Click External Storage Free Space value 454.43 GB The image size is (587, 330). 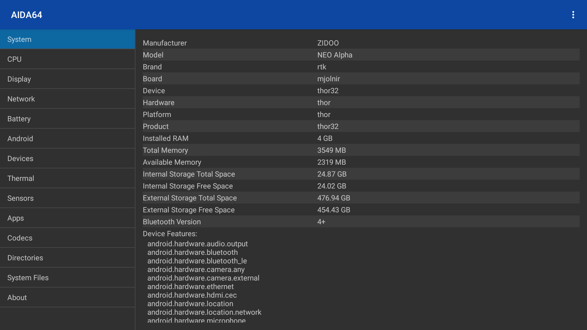point(334,210)
